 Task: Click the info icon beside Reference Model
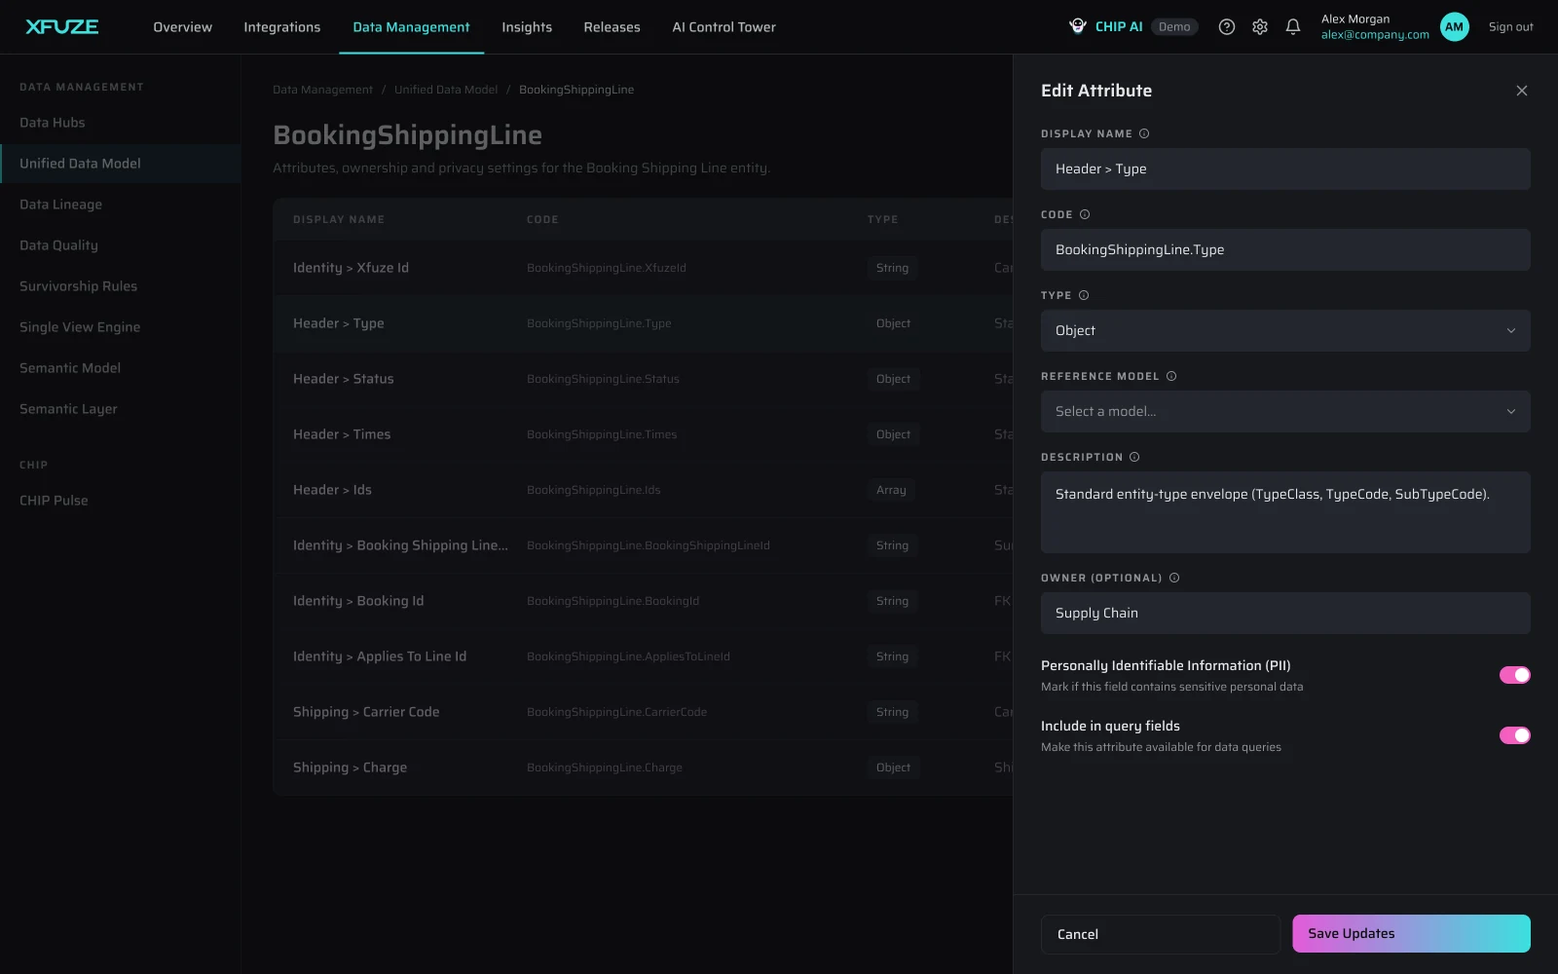click(x=1171, y=376)
